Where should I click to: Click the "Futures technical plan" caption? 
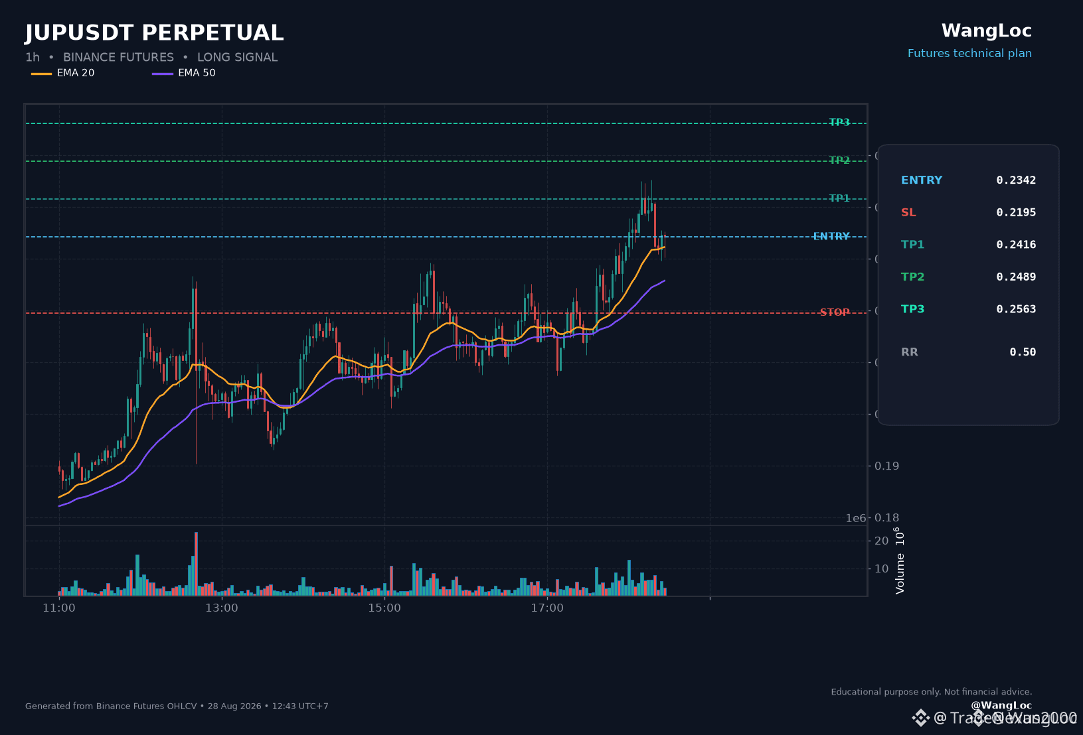969,53
